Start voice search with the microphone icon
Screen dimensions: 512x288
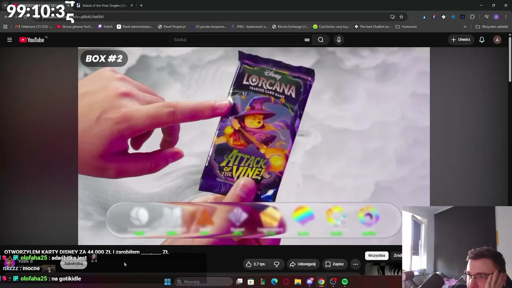pyautogui.click(x=339, y=40)
